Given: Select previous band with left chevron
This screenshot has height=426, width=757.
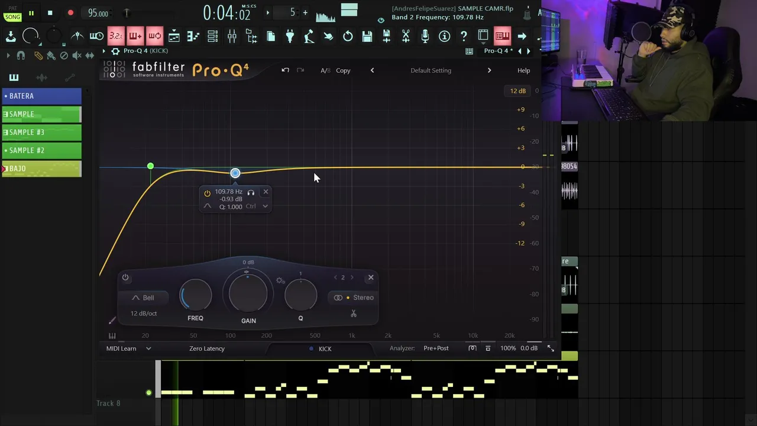Looking at the screenshot, I should 335,277.
